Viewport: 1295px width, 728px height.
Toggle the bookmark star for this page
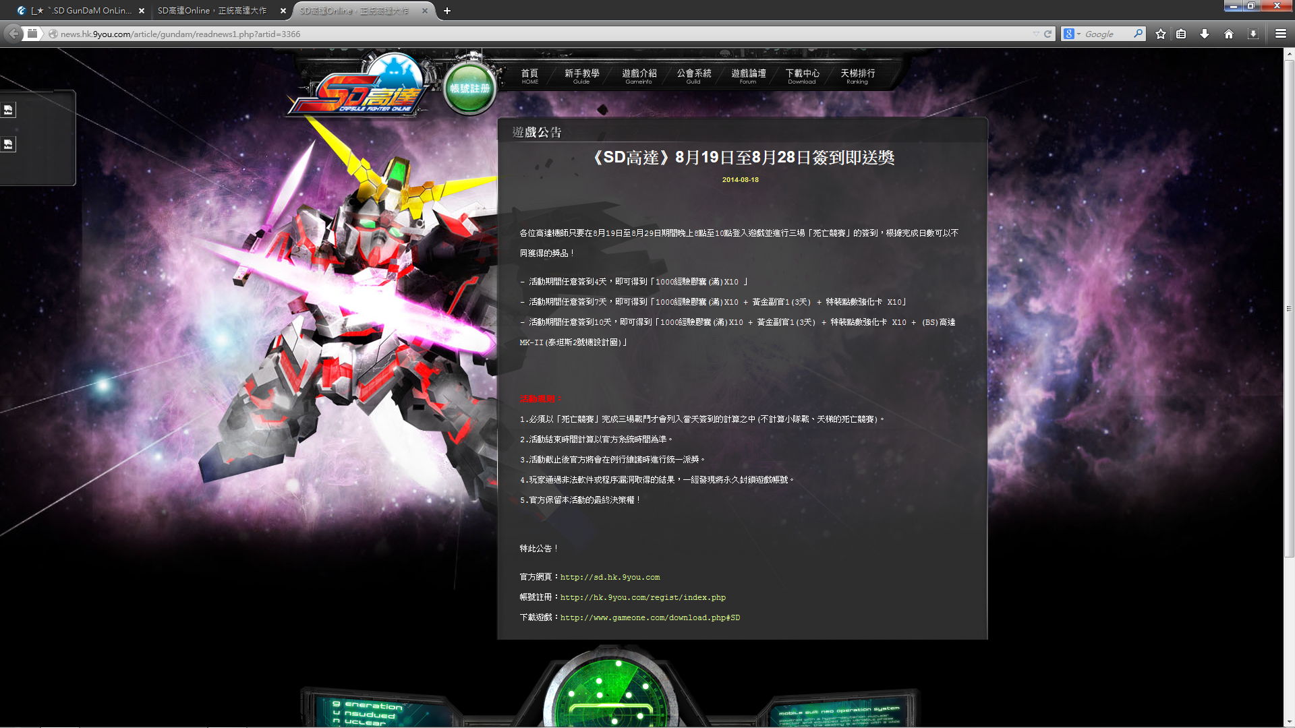(x=1159, y=33)
